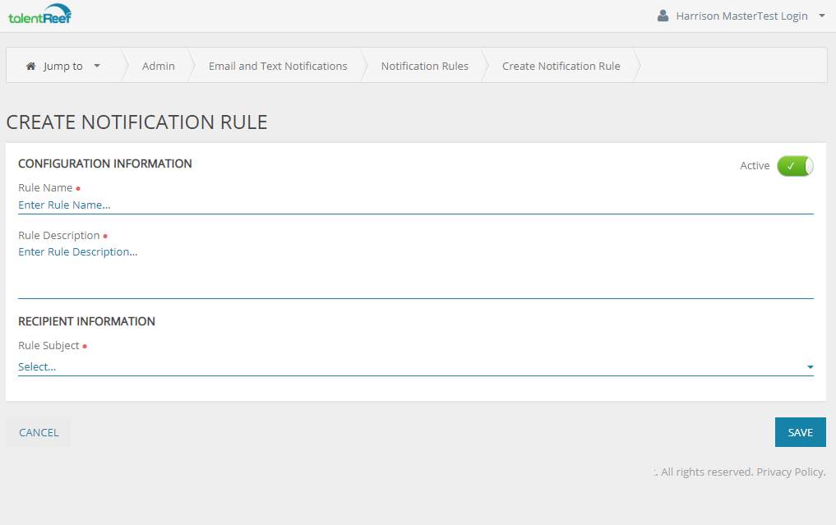Click the Save button
836x525 pixels.
coord(800,432)
